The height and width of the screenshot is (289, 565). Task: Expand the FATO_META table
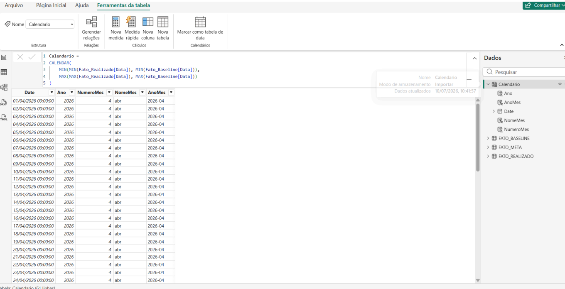coord(488,147)
